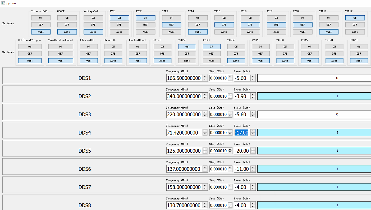
Task: Turn ON AdvanceDDS switch
Action: point(89,46)
